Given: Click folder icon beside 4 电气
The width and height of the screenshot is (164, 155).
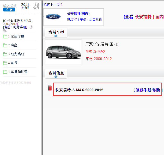Looking at the screenshot, I should (5, 63).
